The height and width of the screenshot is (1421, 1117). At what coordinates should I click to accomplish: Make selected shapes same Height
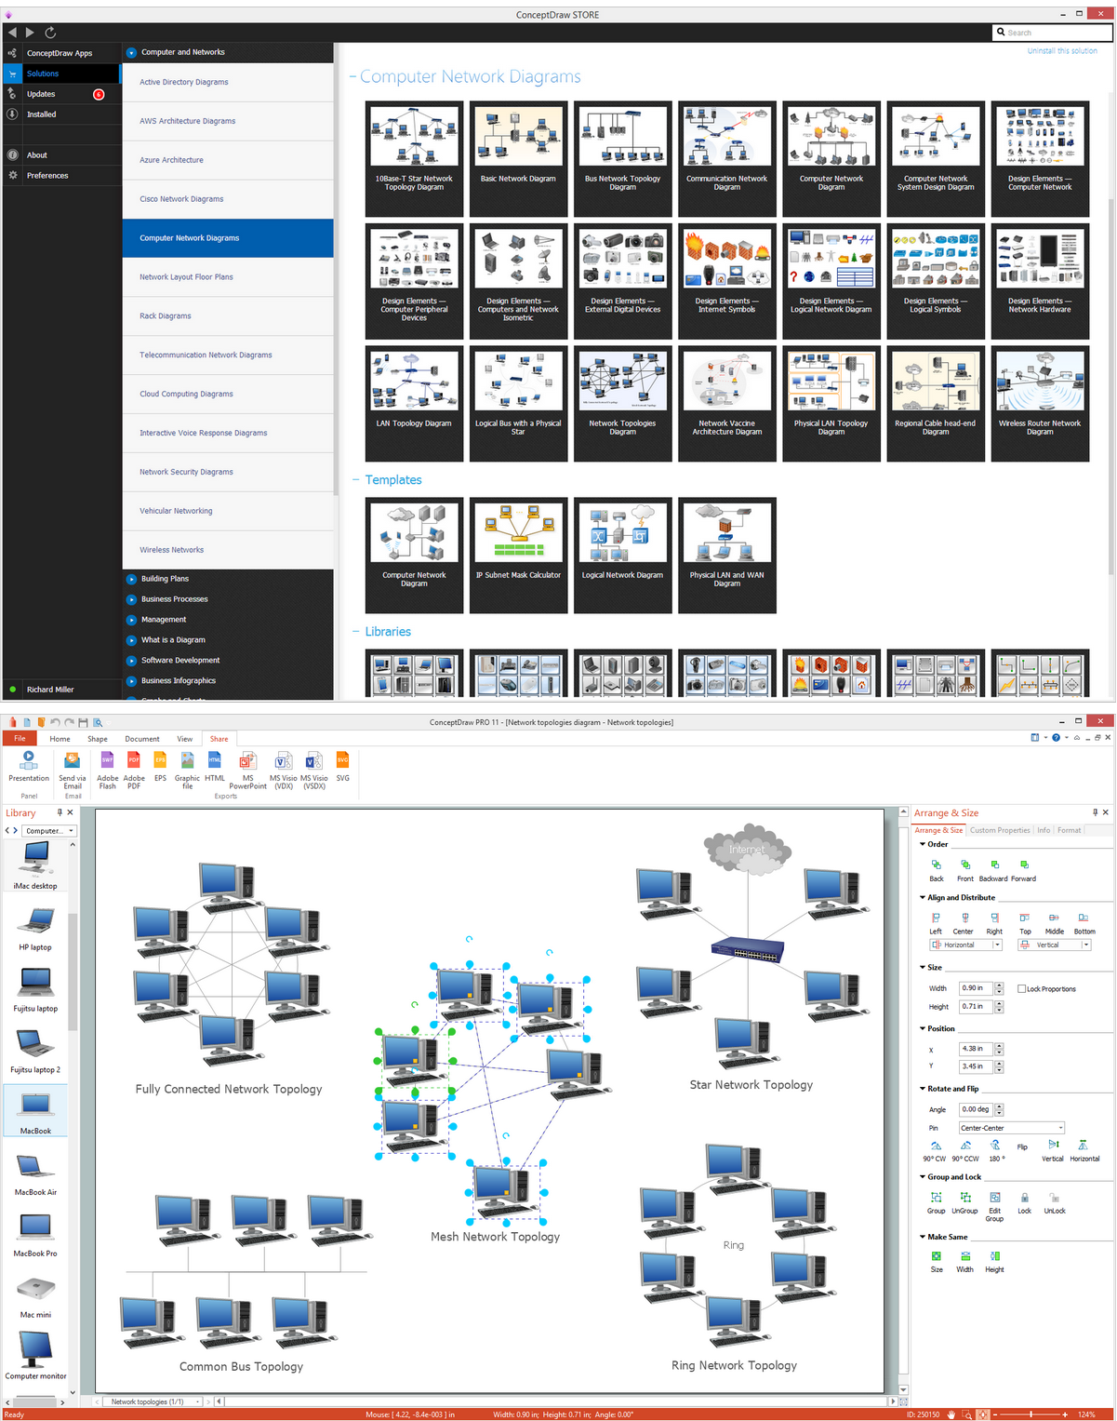(994, 1262)
